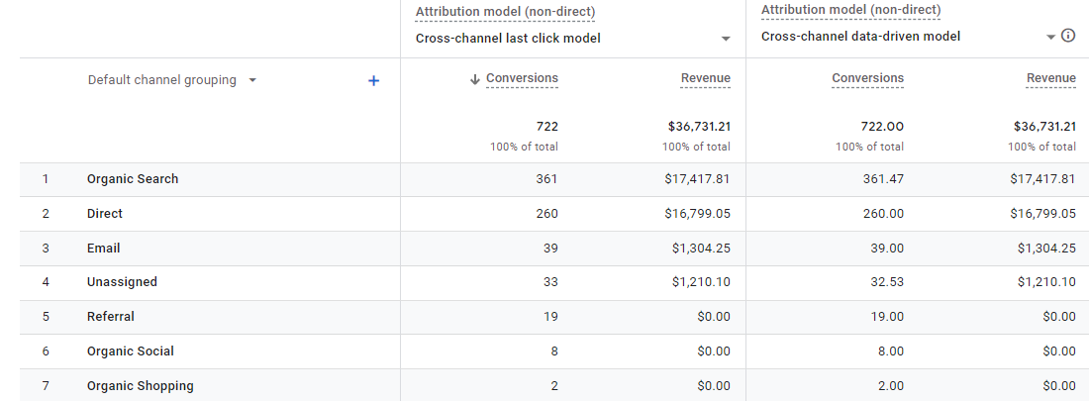Select the Organic Shopping row

(x=140, y=386)
